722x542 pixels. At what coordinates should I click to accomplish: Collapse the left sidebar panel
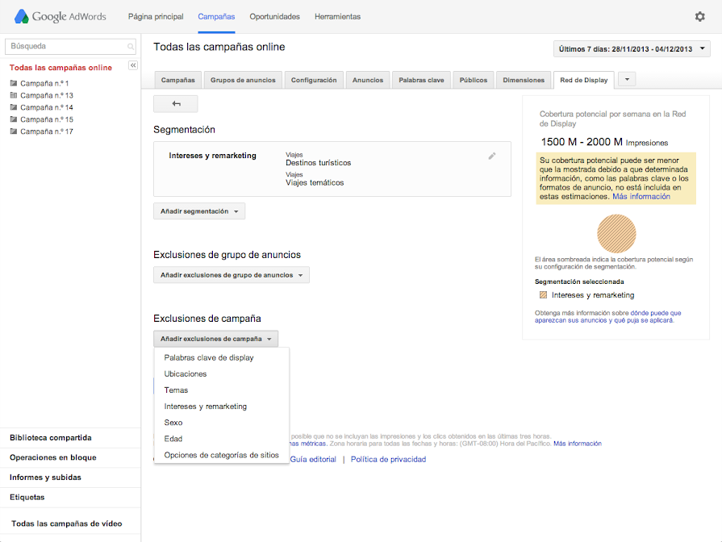point(133,65)
